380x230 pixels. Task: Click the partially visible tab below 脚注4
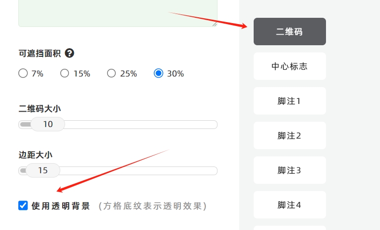(290, 228)
